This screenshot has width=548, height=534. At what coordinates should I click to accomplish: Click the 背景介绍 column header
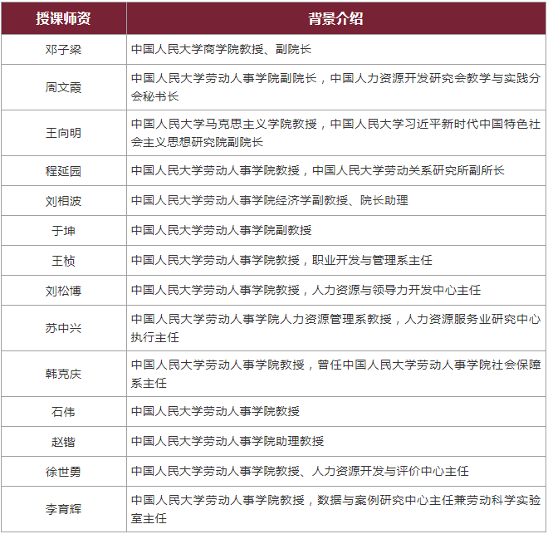point(336,18)
